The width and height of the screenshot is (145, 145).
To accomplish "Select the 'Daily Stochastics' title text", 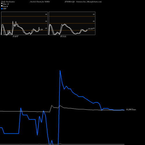I will pyautogui.click(x=8, y=2).
